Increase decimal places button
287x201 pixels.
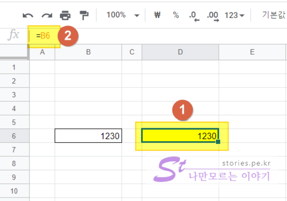tap(213, 16)
